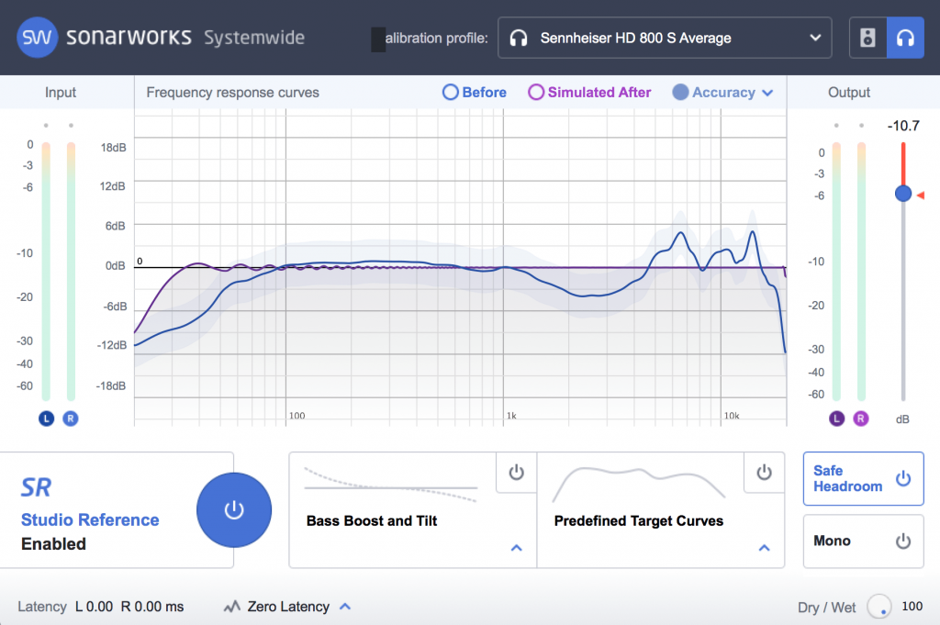Toggle the Studio Reference power button
940x625 pixels.
(234, 510)
